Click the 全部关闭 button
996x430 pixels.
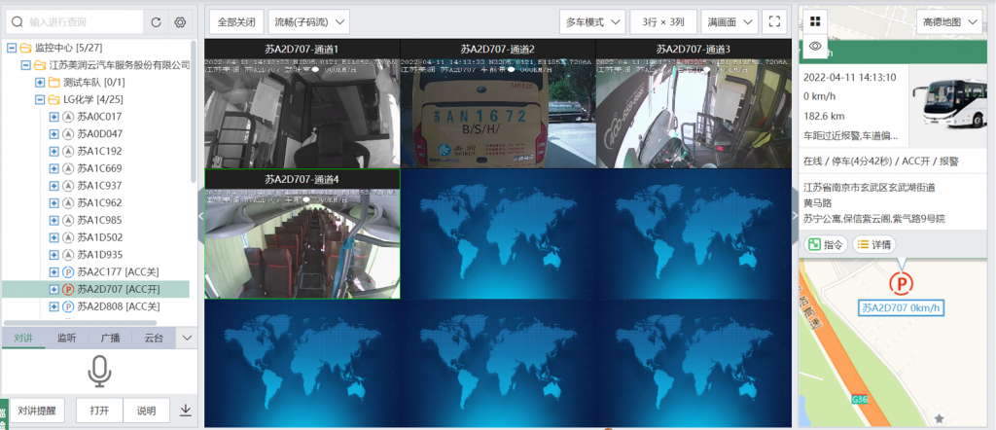[236, 20]
